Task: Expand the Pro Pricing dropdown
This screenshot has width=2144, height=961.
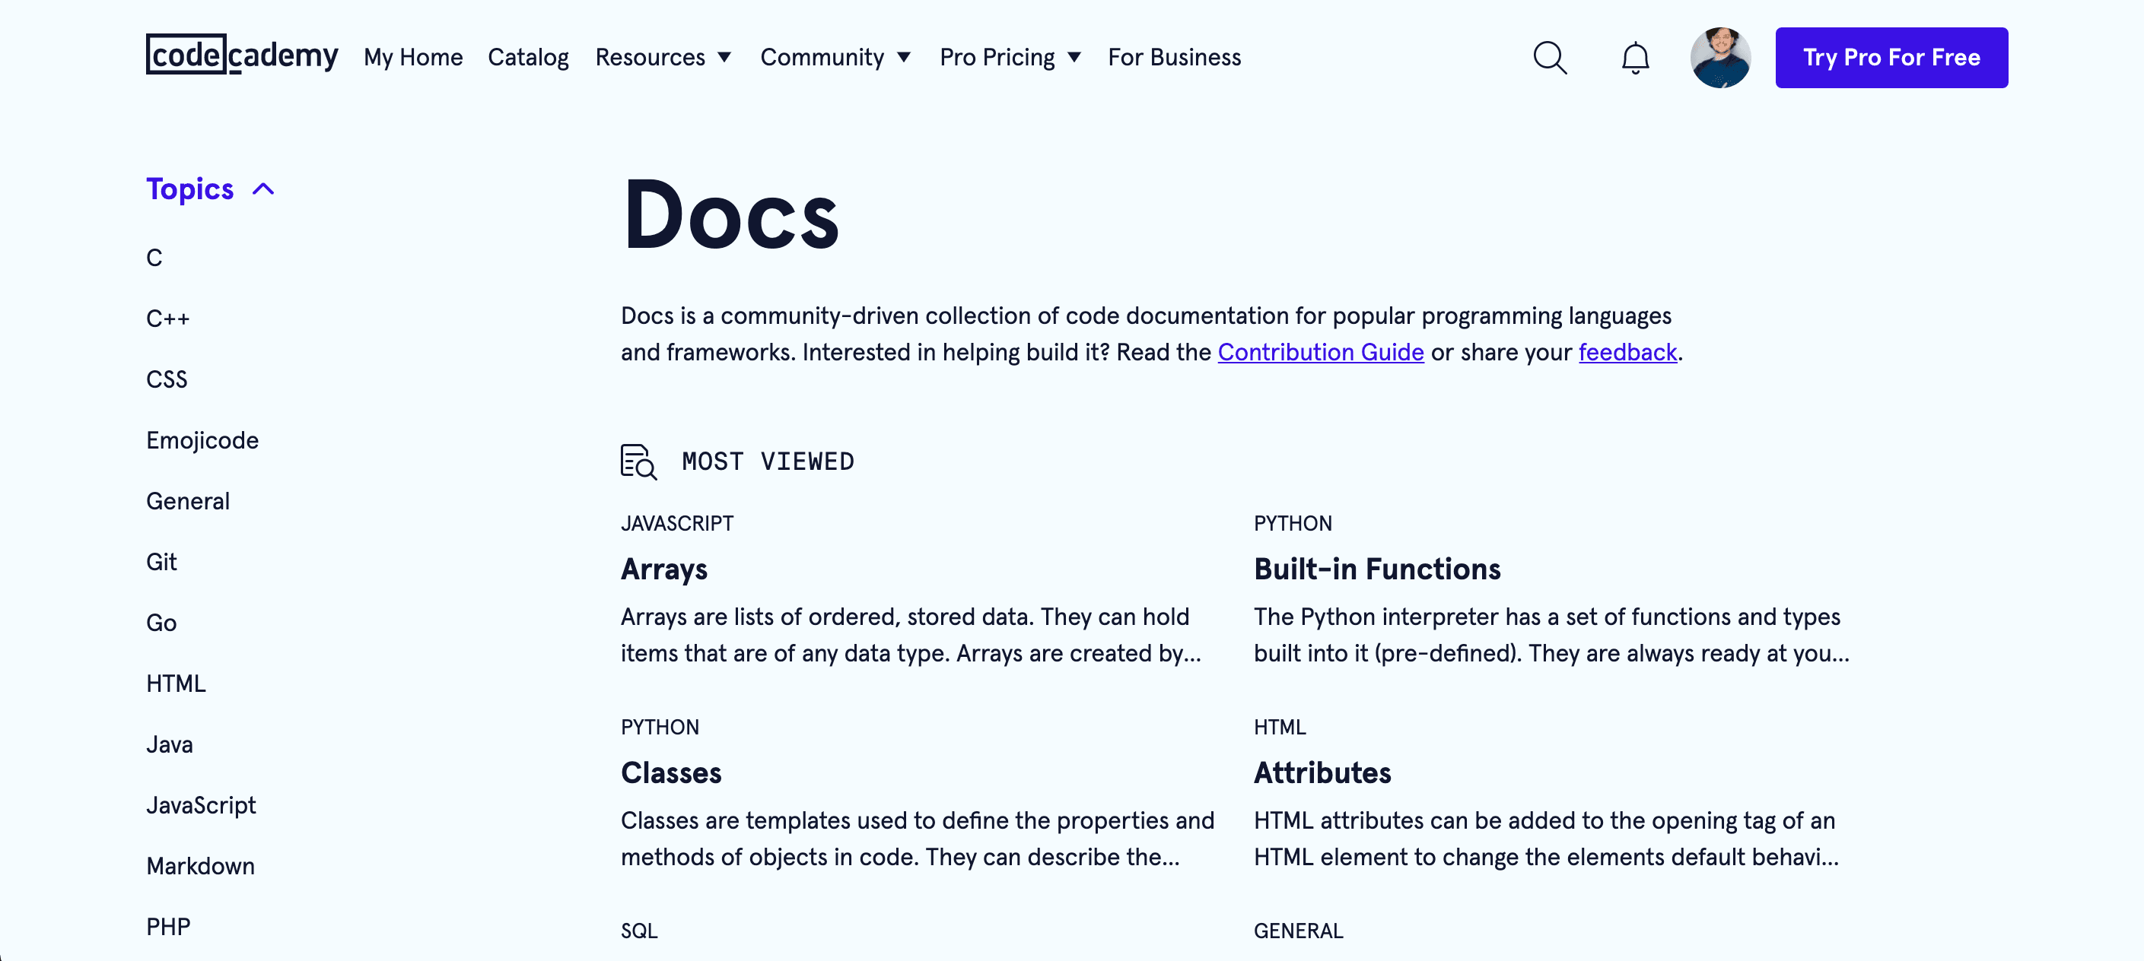Action: 1010,58
